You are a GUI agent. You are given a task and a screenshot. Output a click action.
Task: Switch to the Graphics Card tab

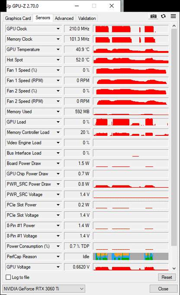pyautogui.click(x=18, y=19)
